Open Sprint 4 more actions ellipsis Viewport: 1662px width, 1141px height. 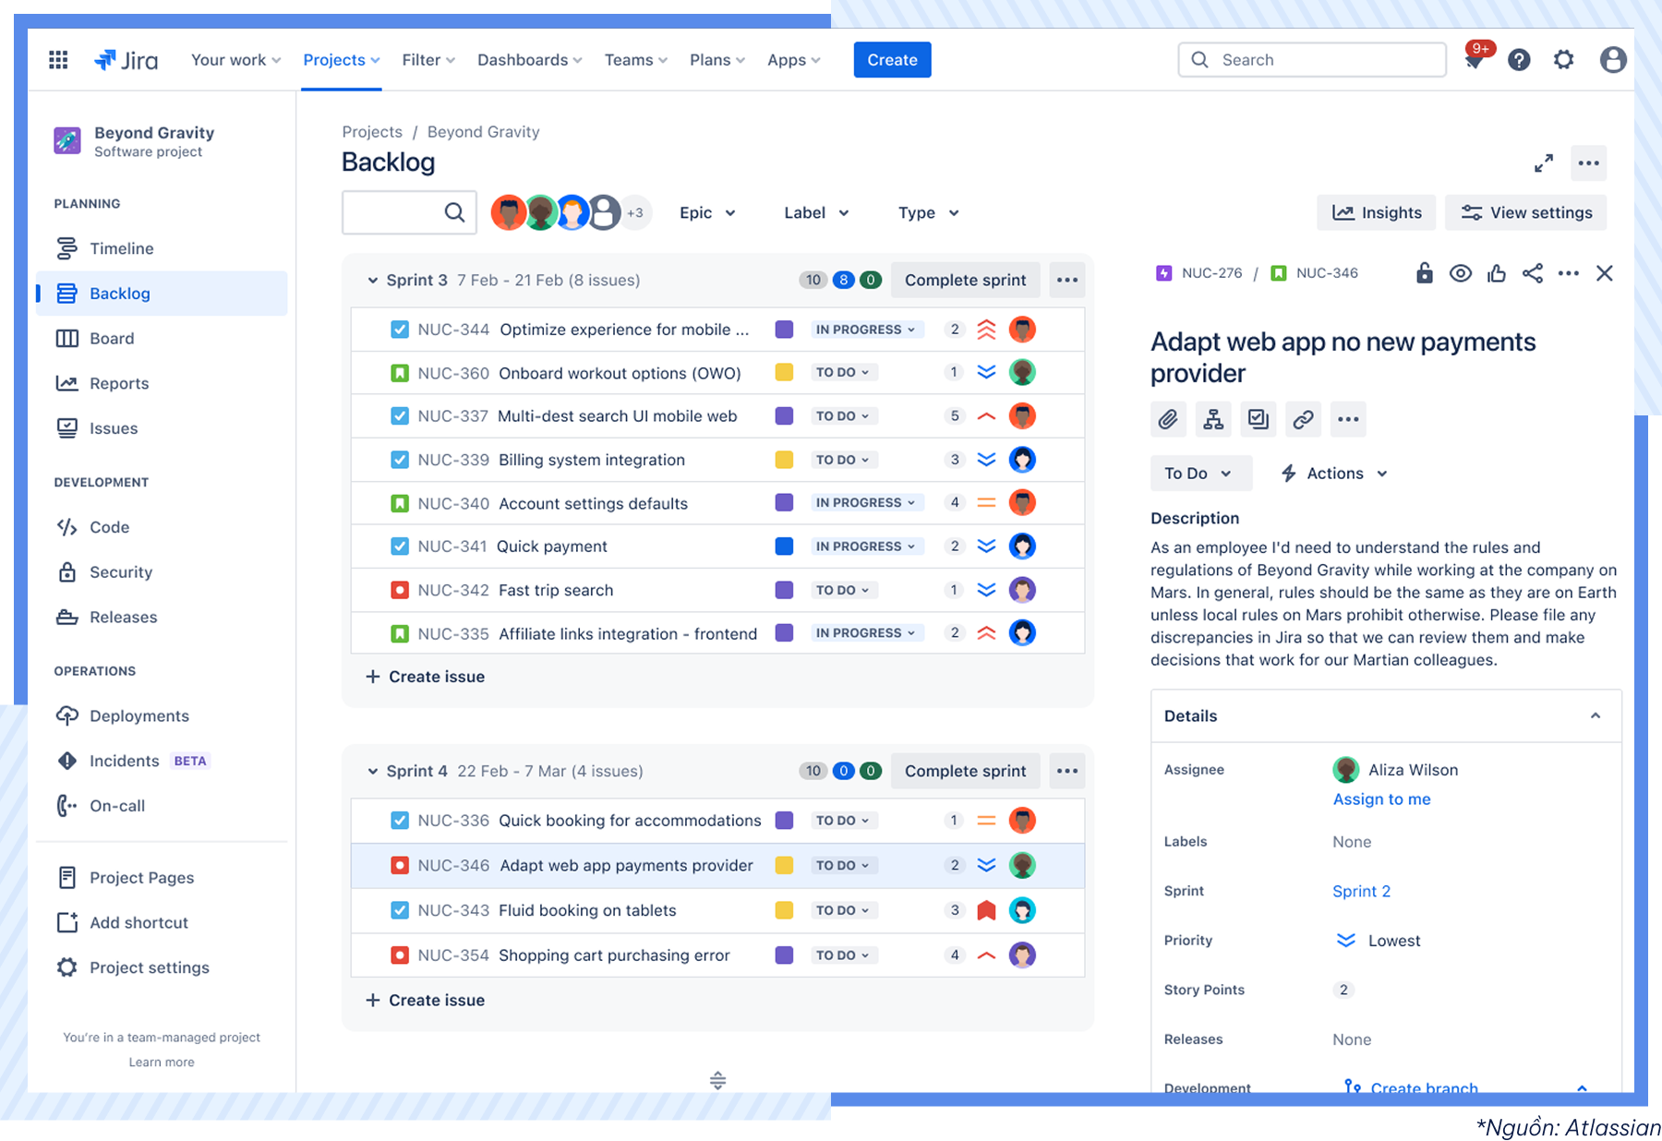pyautogui.click(x=1067, y=771)
